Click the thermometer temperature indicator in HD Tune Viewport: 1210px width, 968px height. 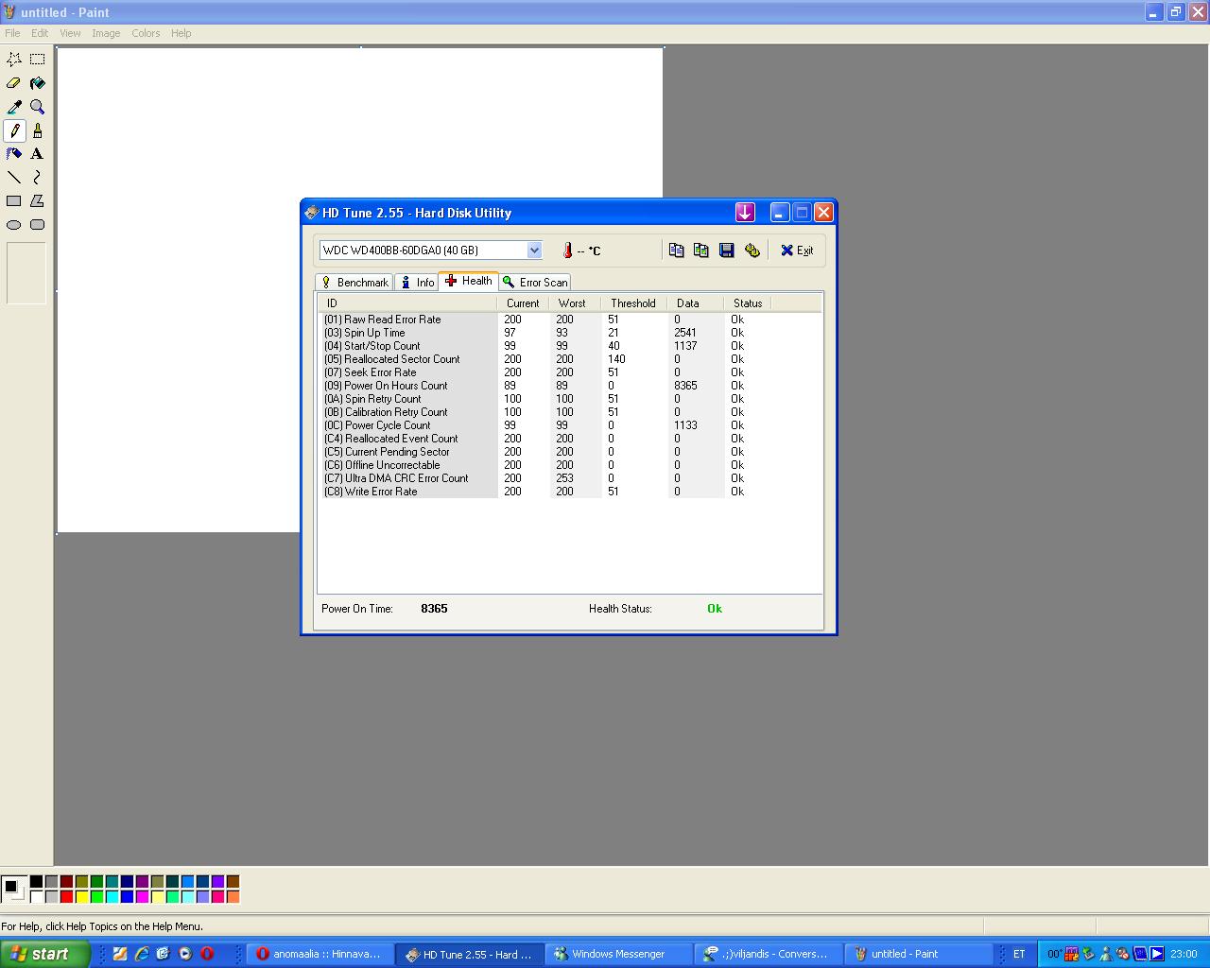click(x=567, y=251)
